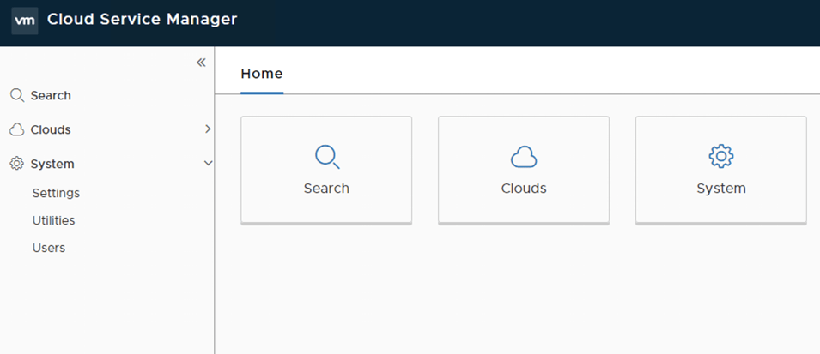Expand the Clouds menu chevron

pos(208,129)
